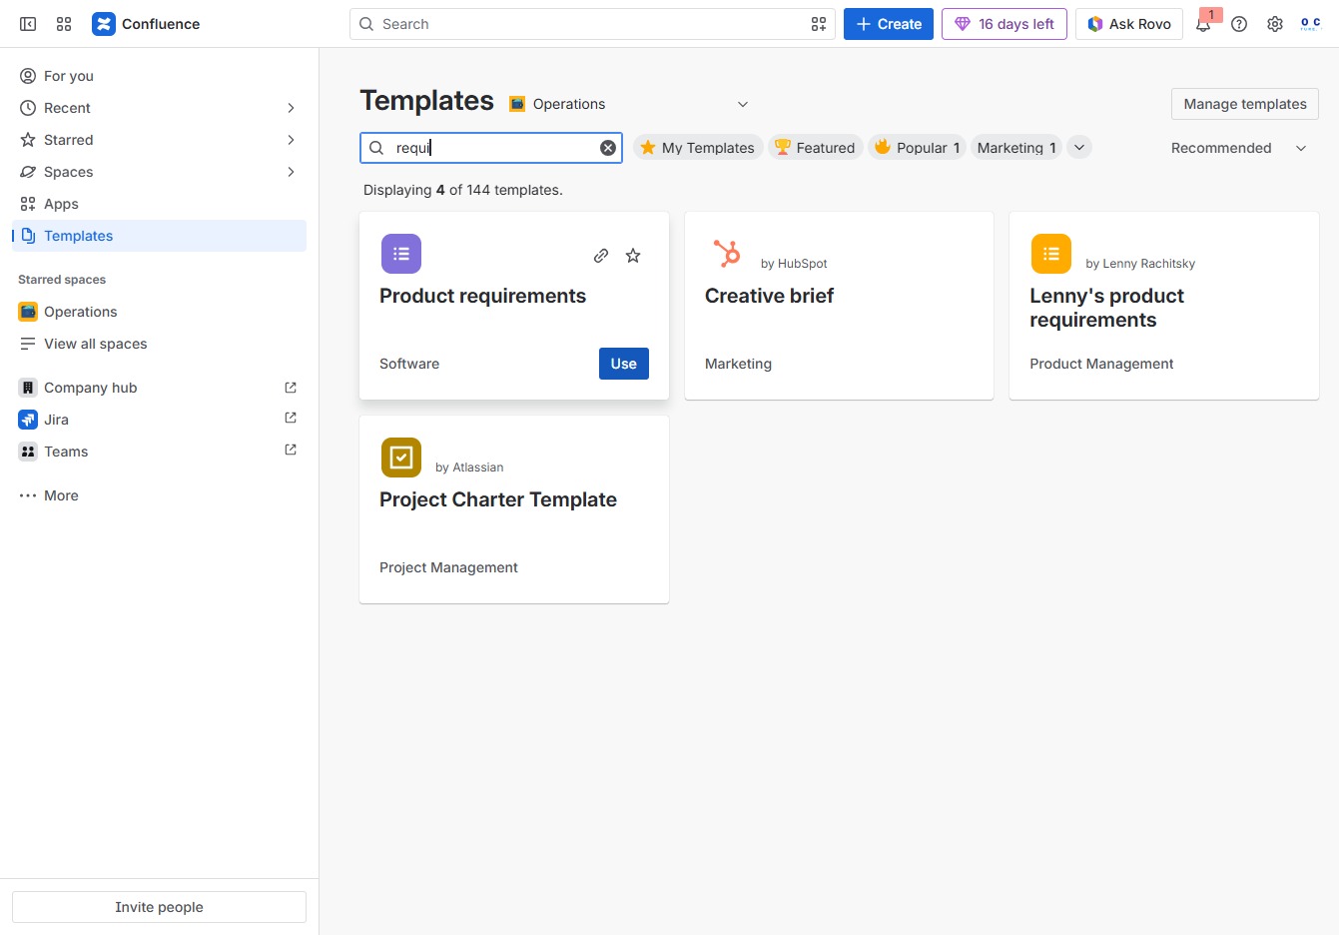Expand the Recent section
The height and width of the screenshot is (935, 1339).
point(291,108)
